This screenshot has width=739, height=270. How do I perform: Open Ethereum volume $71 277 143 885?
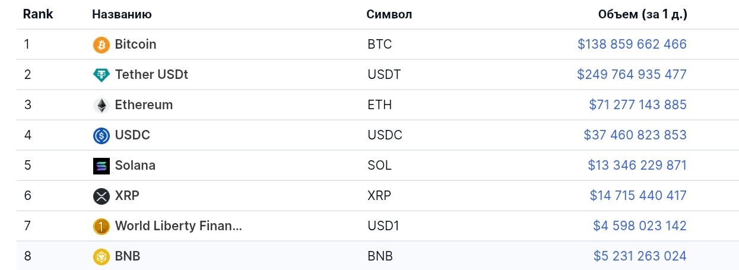tap(638, 105)
